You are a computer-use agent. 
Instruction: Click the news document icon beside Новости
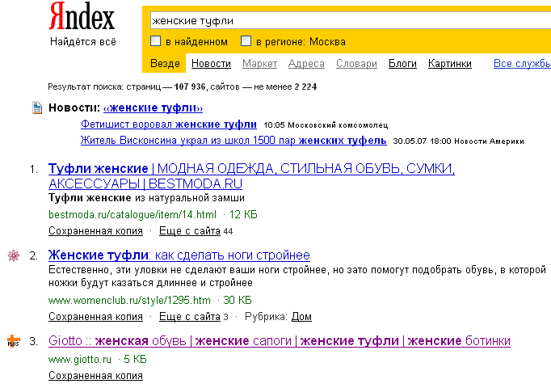[37, 108]
